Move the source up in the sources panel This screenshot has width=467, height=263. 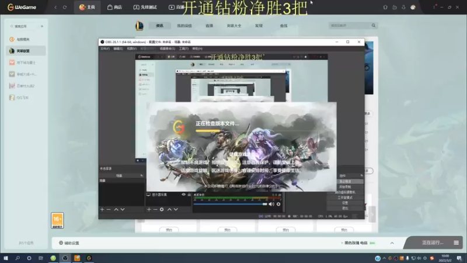(x=169, y=210)
